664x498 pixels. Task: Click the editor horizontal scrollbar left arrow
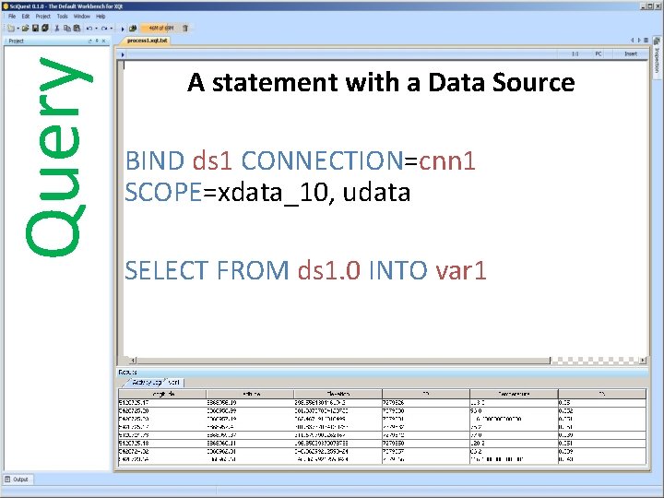tap(133, 361)
